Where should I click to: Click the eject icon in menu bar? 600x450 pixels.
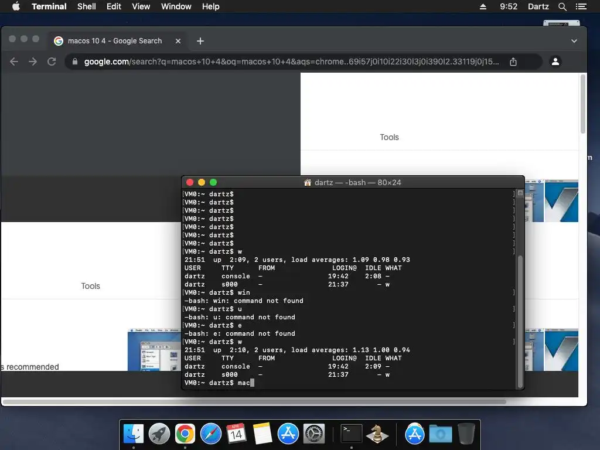[483, 6]
